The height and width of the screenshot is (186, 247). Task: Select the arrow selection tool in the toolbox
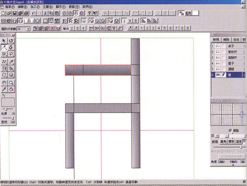point(4,40)
